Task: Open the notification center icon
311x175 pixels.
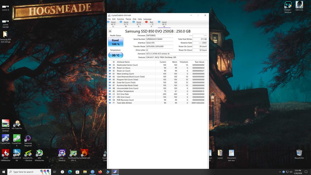Action: [306, 172]
